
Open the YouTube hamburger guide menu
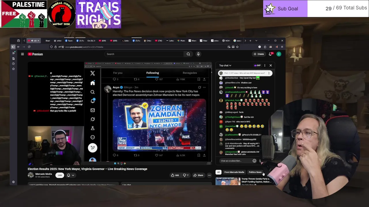pos(22,54)
